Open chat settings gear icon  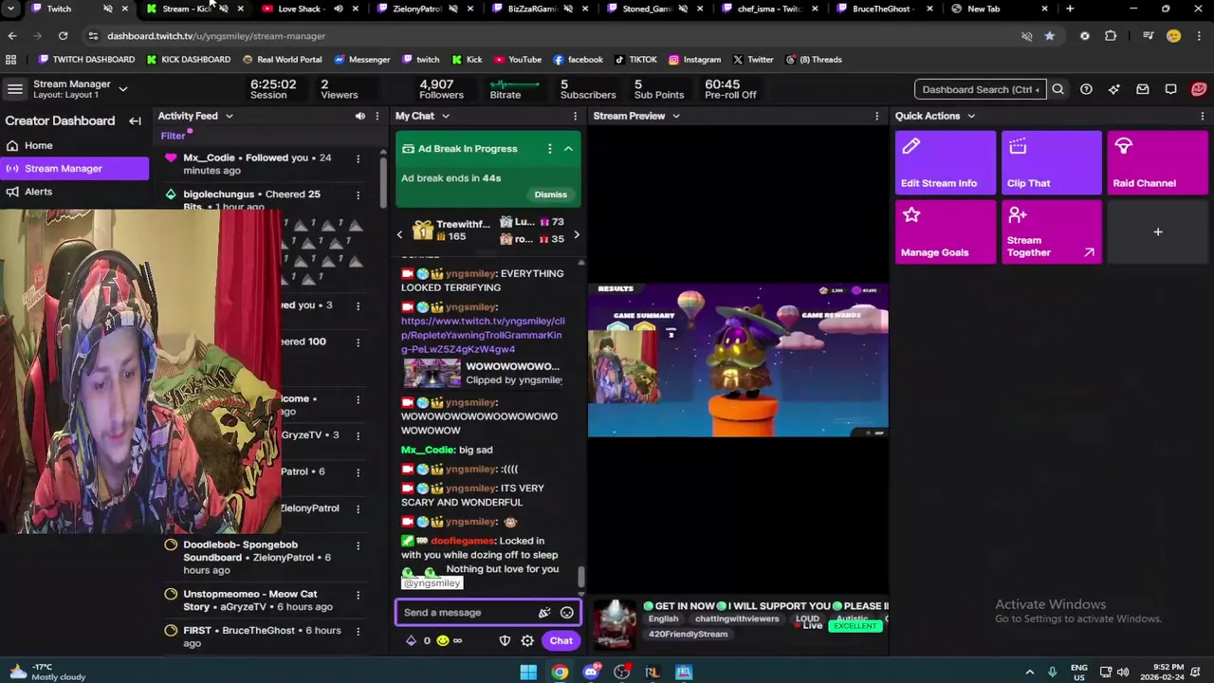tap(527, 641)
